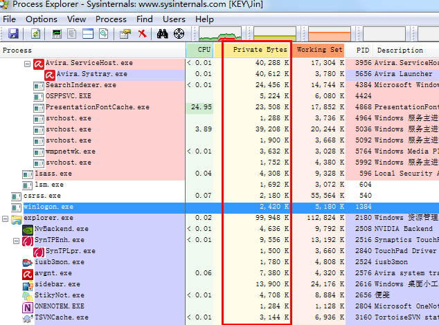Viewport: 439px width, 325px height.
Task: Click Working Set value 112,824 K
Action: point(325,218)
